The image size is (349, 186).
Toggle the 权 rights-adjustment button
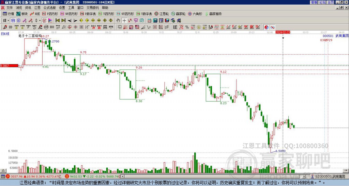pyautogui.click(x=44, y=20)
